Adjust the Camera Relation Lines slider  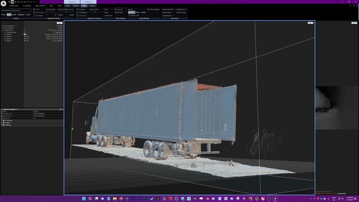tap(66, 12)
